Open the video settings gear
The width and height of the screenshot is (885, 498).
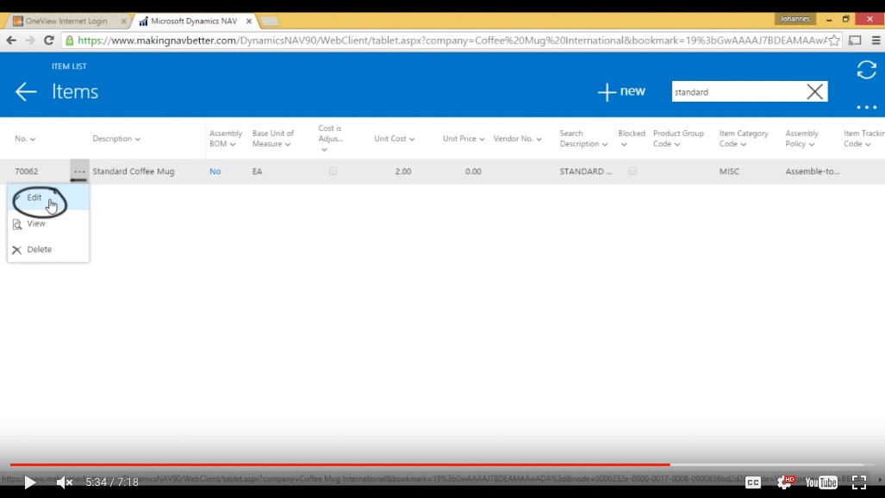pyautogui.click(x=784, y=482)
